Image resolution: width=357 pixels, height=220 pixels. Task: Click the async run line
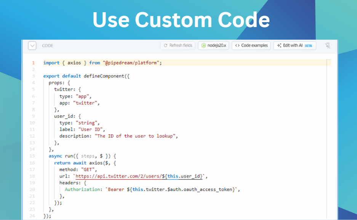point(82,156)
